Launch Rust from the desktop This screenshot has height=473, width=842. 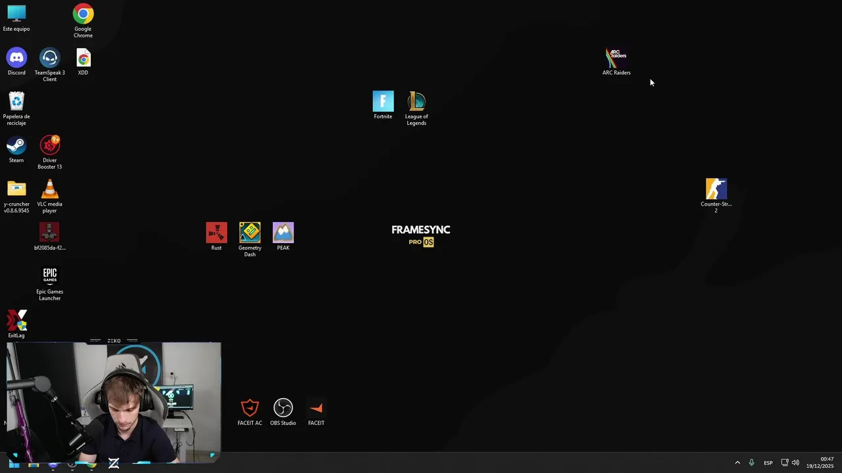pos(216,236)
